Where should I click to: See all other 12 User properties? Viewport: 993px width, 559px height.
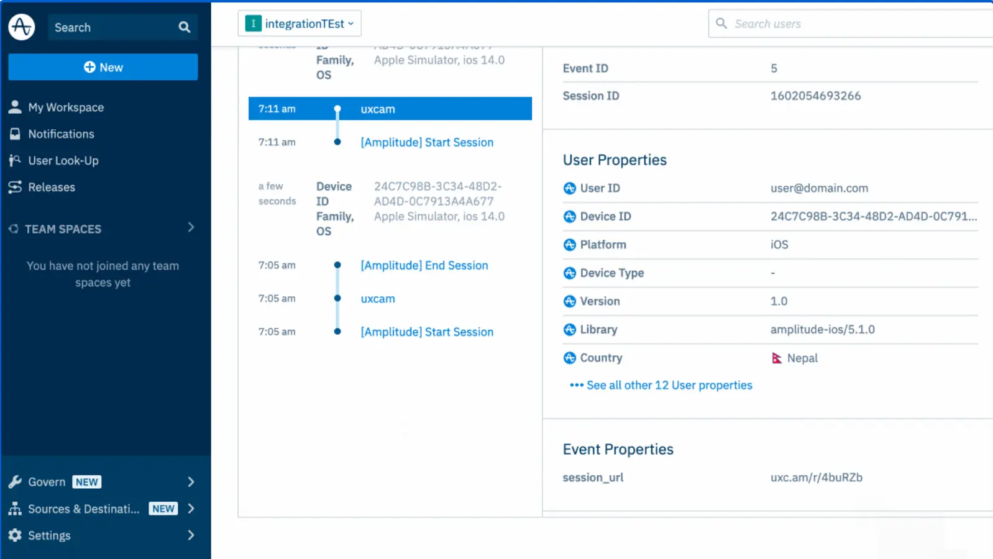669,385
